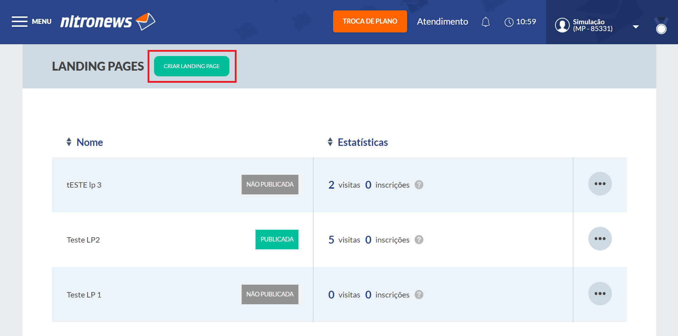Sort by Estatísticas column arrows

point(330,142)
